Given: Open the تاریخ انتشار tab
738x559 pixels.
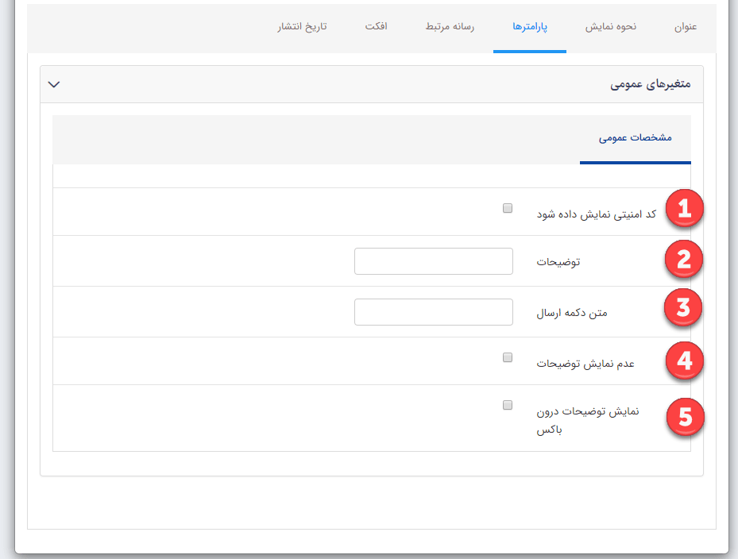Looking at the screenshot, I should point(303,26).
